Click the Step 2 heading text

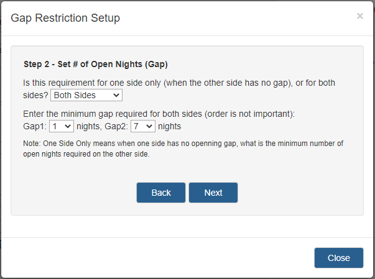[95, 64]
